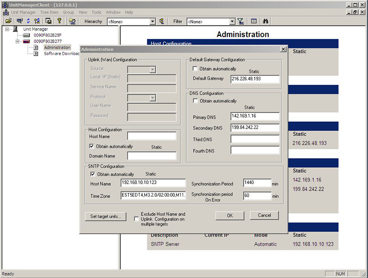368x278 pixels.
Task: Select the Software Download tree item
Action: [62, 53]
